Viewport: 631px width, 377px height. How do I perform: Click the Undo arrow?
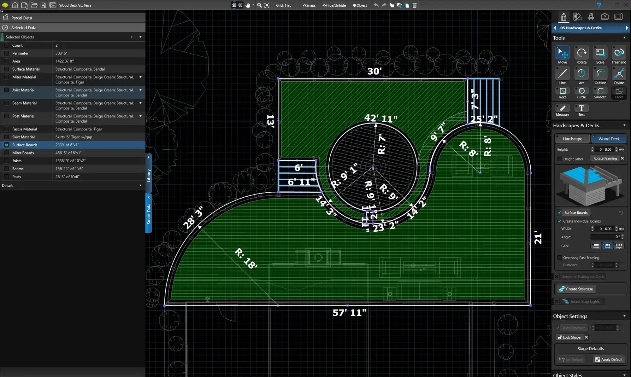point(376,5)
